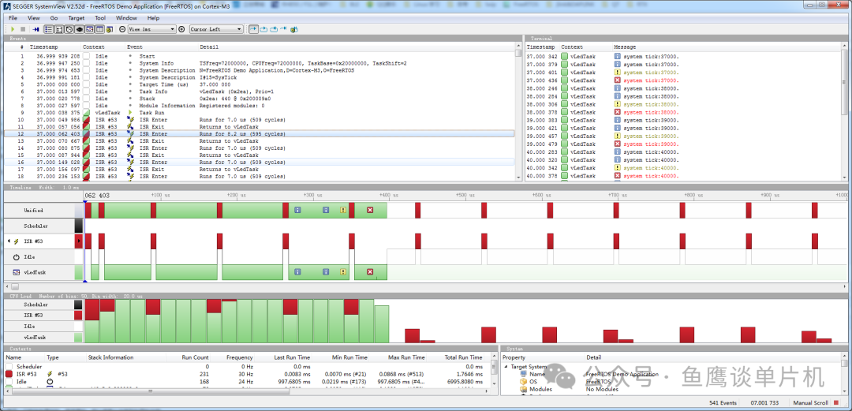Select the Idle row in Contexts
Image resolution: width=852 pixels, height=411 pixels.
(x=248, y=382)
